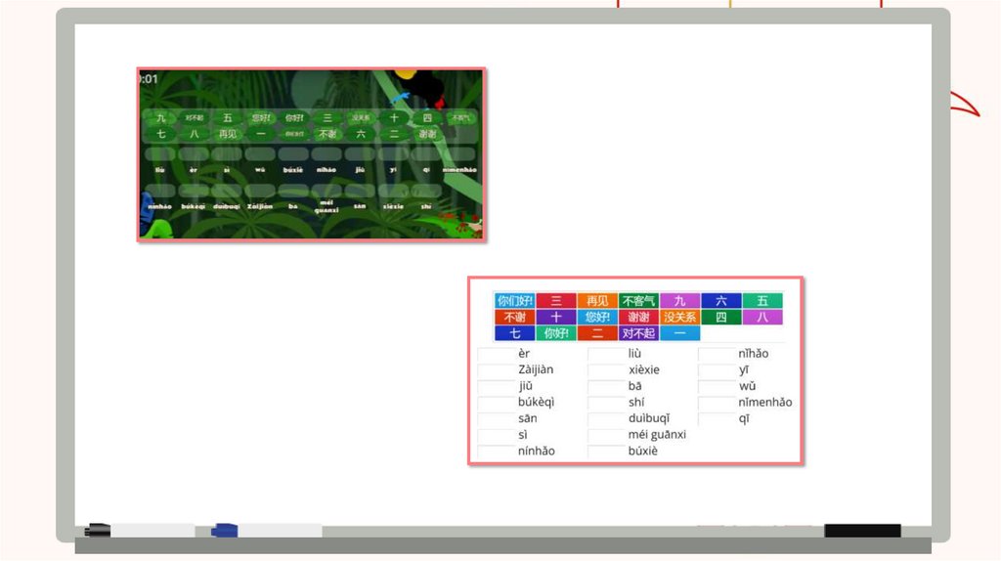Select purple 八 tile in worksheet
Viewport: 1001px width, 561px height.
[762, 318]
